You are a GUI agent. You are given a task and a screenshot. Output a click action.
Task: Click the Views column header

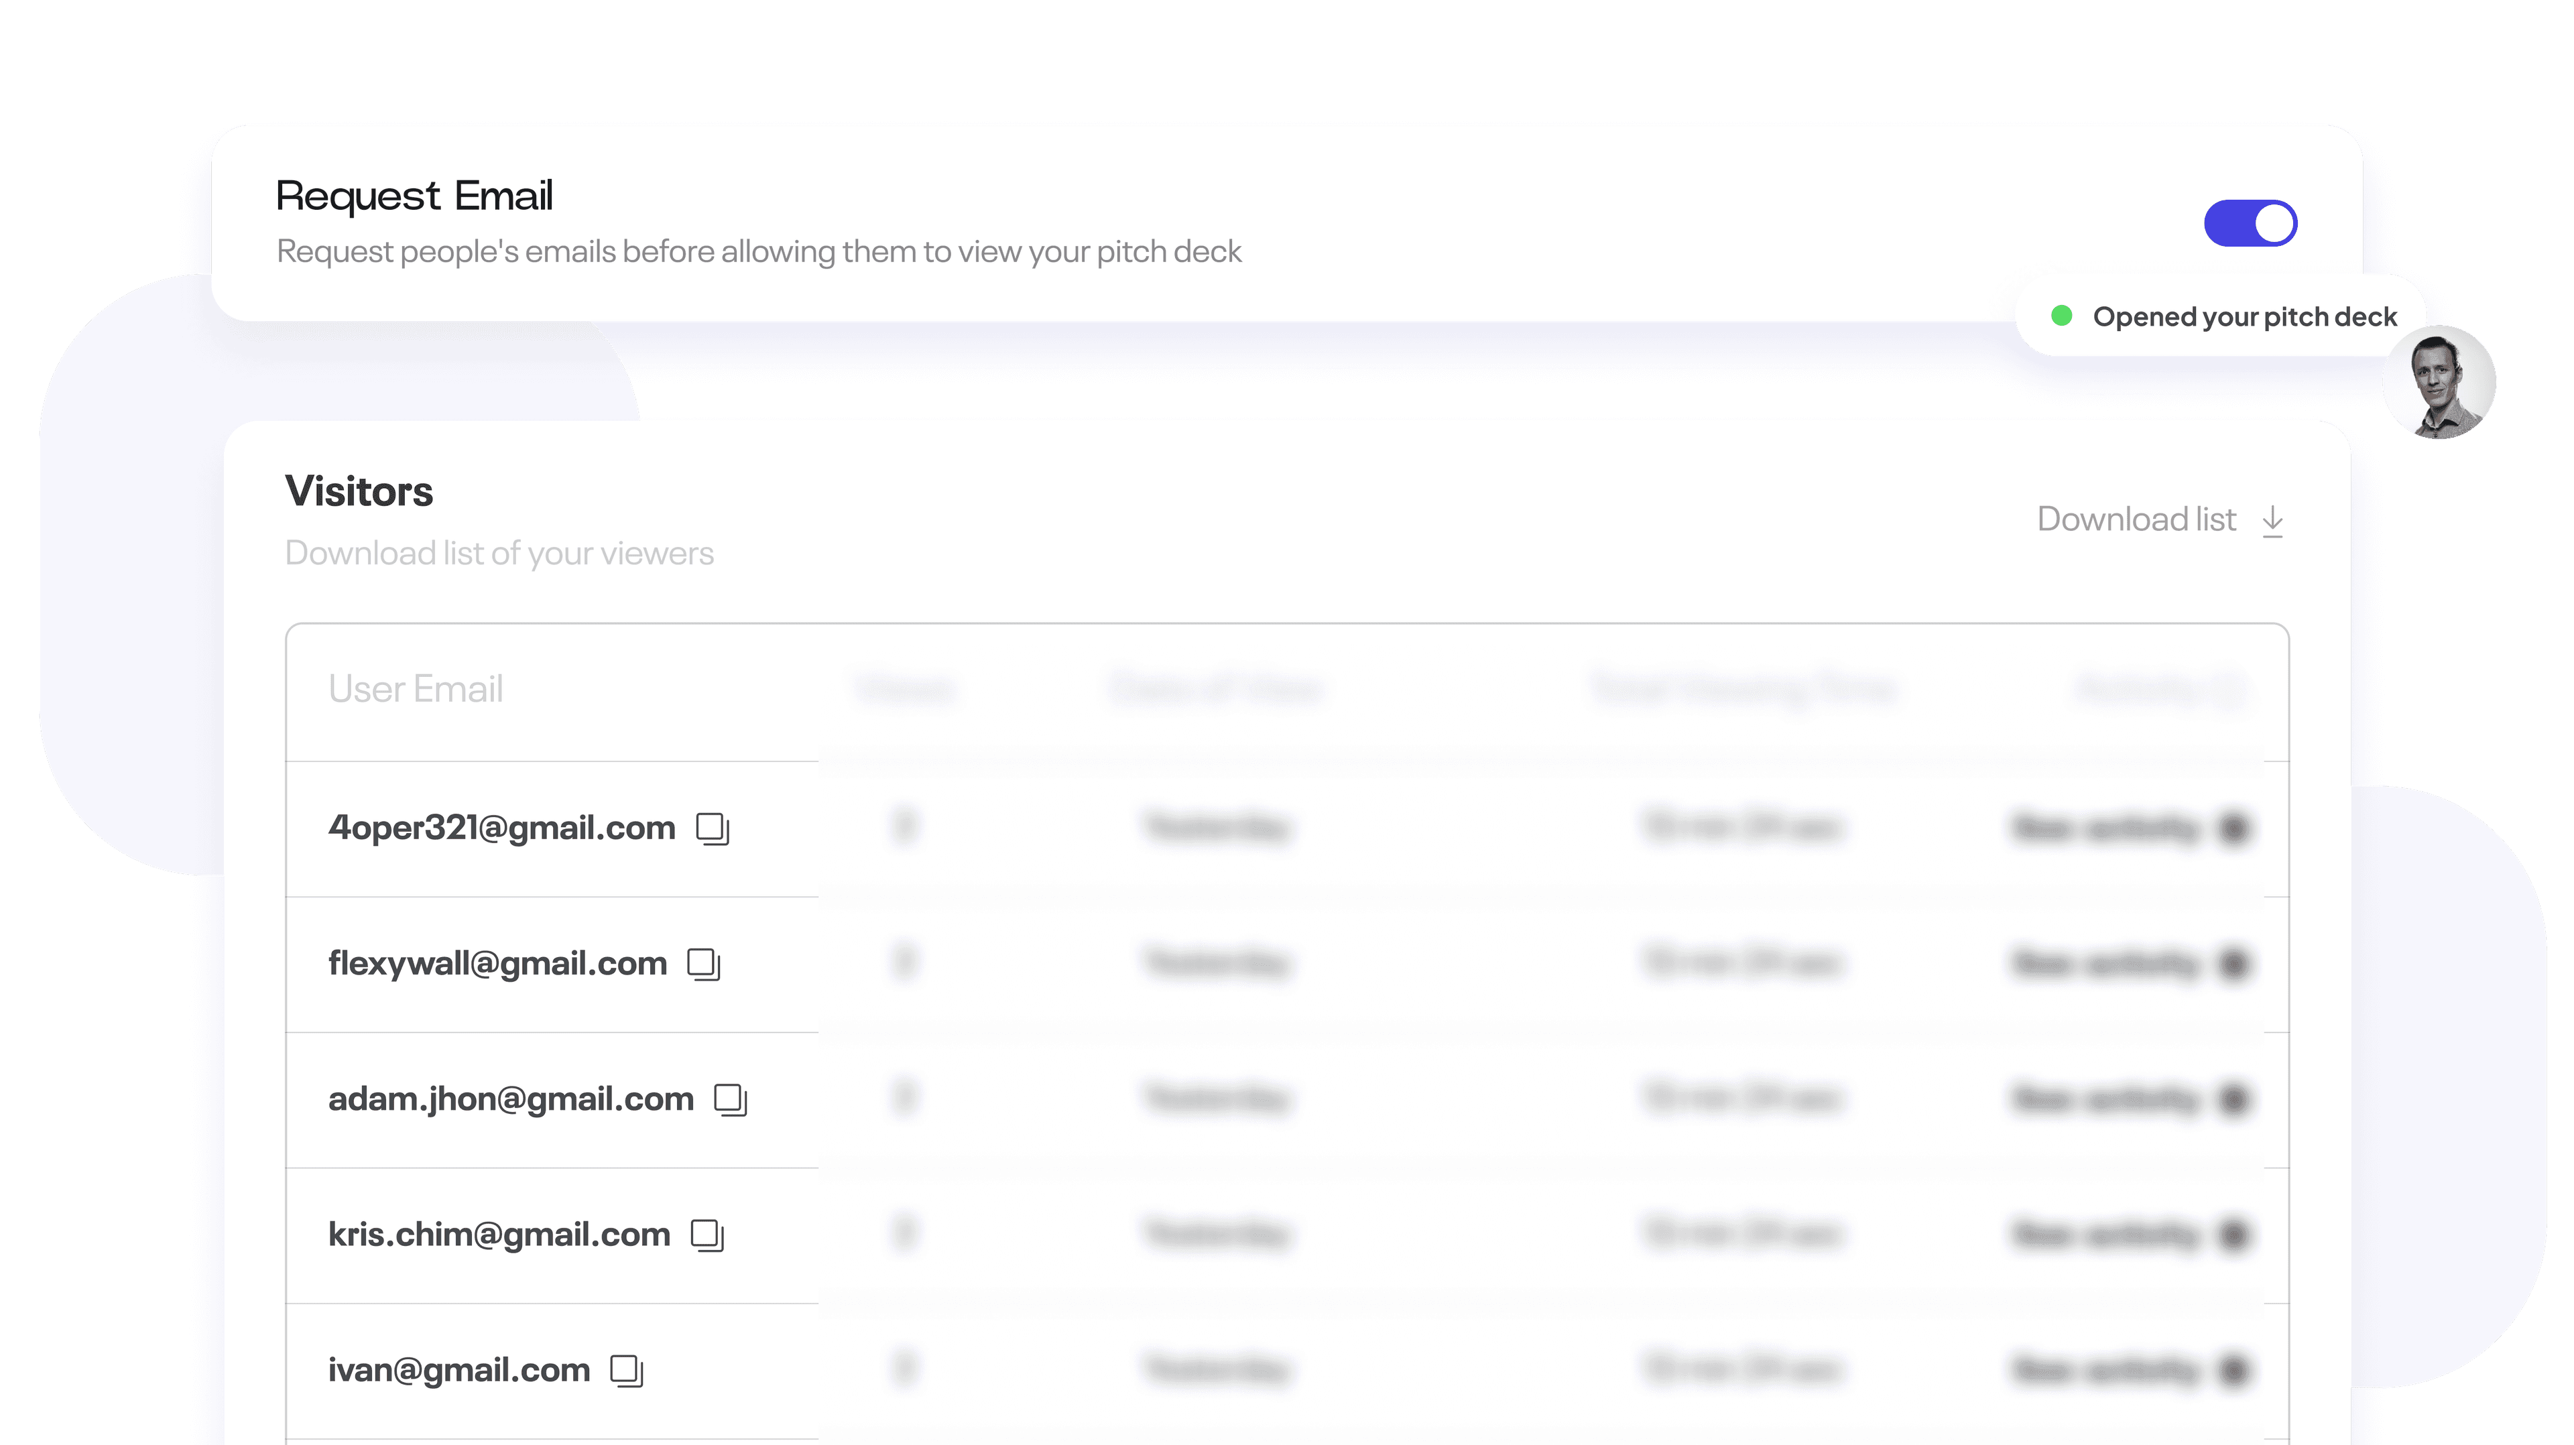coord(905,690)
